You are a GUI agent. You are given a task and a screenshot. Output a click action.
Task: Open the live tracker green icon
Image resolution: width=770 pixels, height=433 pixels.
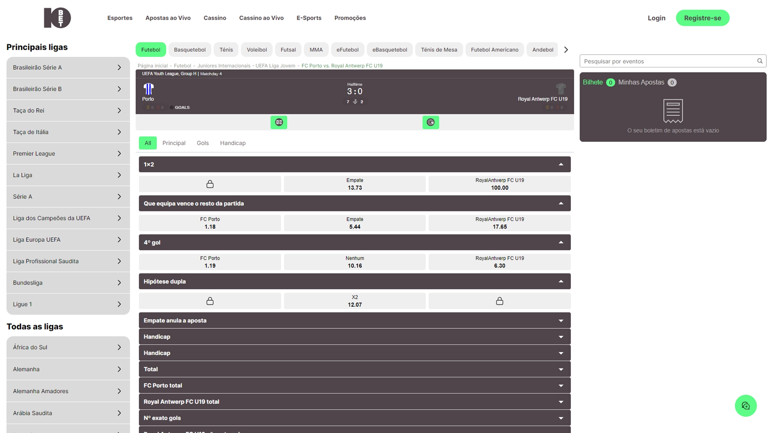coord(430,122)
